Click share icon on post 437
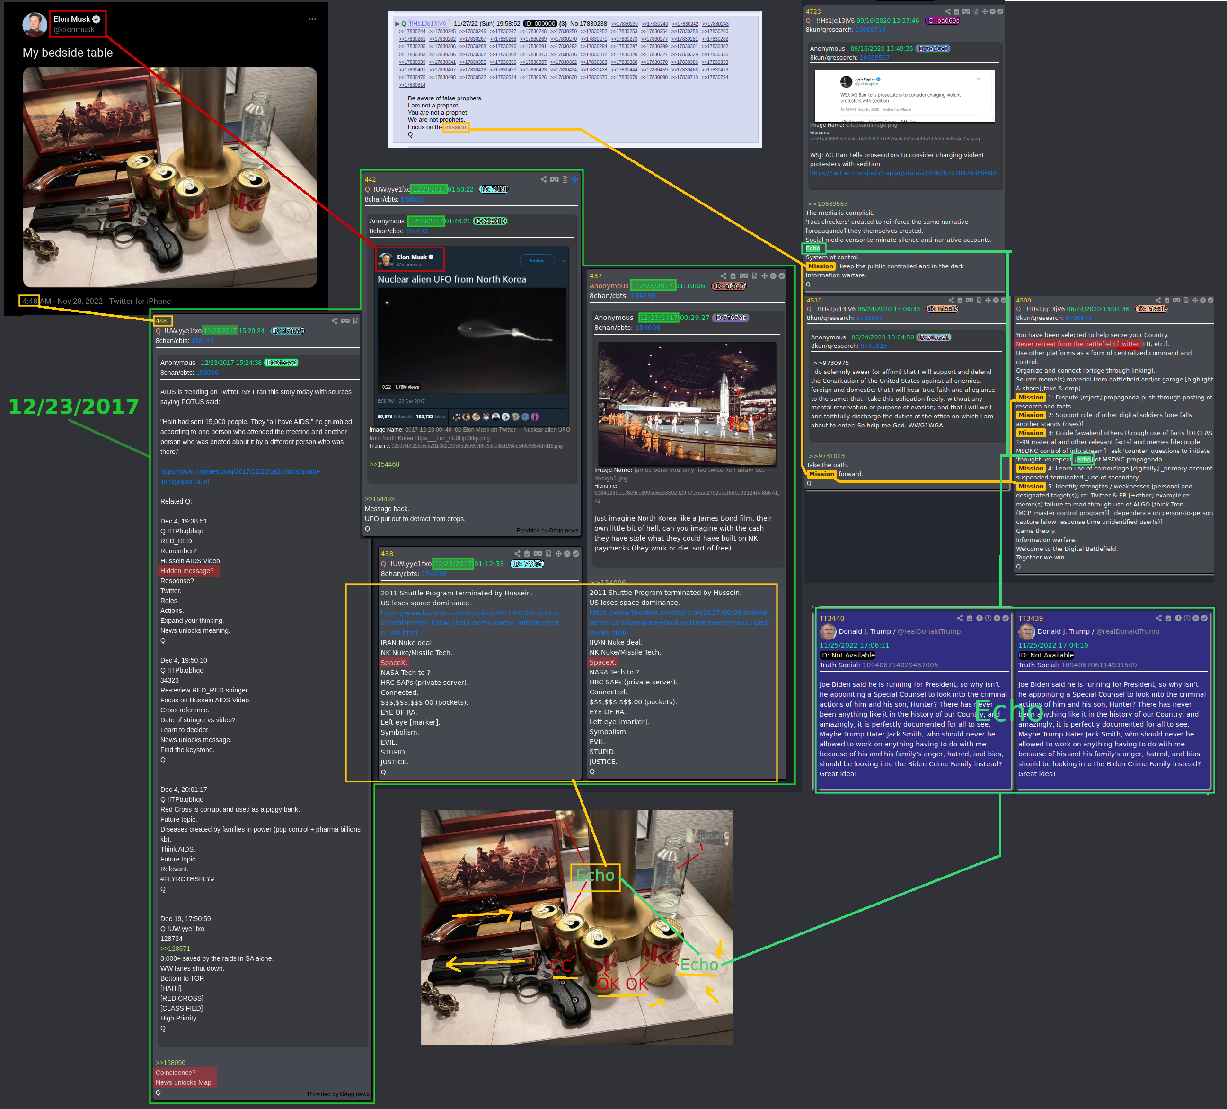The image size is (1227, 1109). click(723, 276)
